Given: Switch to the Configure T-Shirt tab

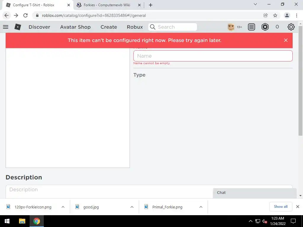Looking at the screenshot, I should 34,5.
